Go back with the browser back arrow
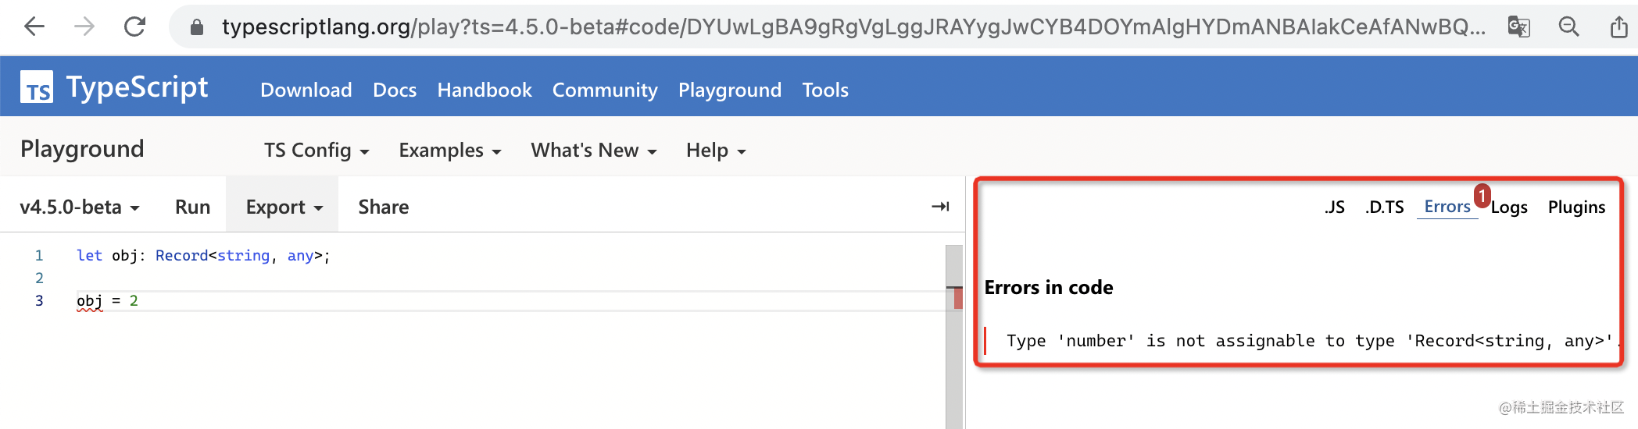1638x429 pixels. pos(34,27)
